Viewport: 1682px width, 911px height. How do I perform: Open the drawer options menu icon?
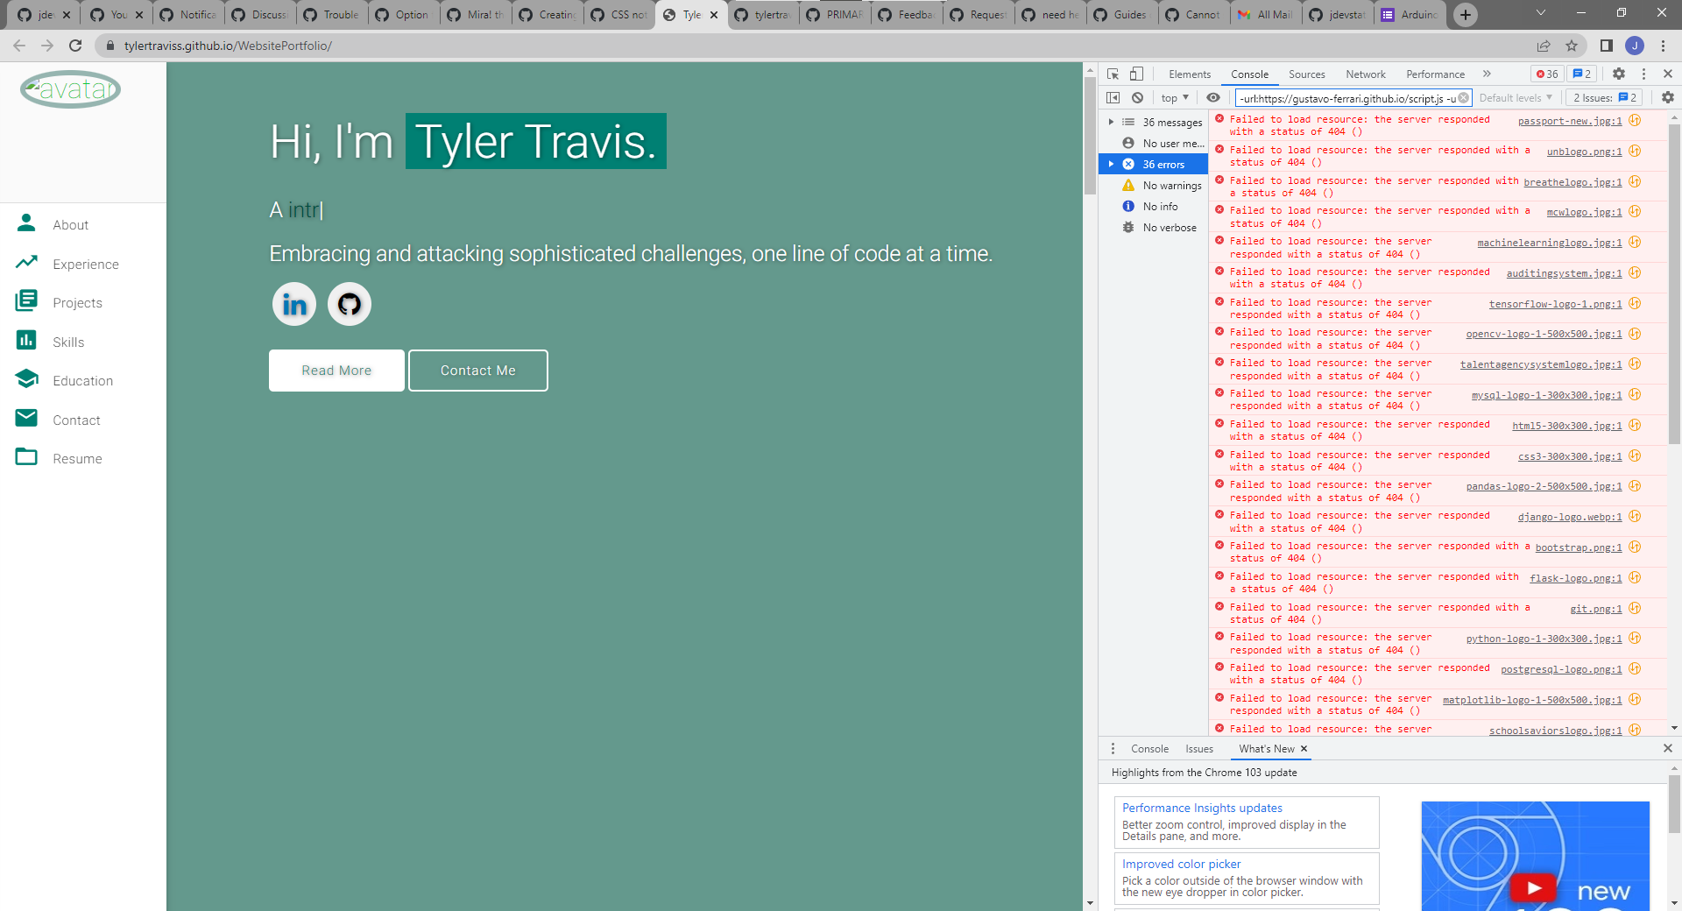[x=1113, y=749]
